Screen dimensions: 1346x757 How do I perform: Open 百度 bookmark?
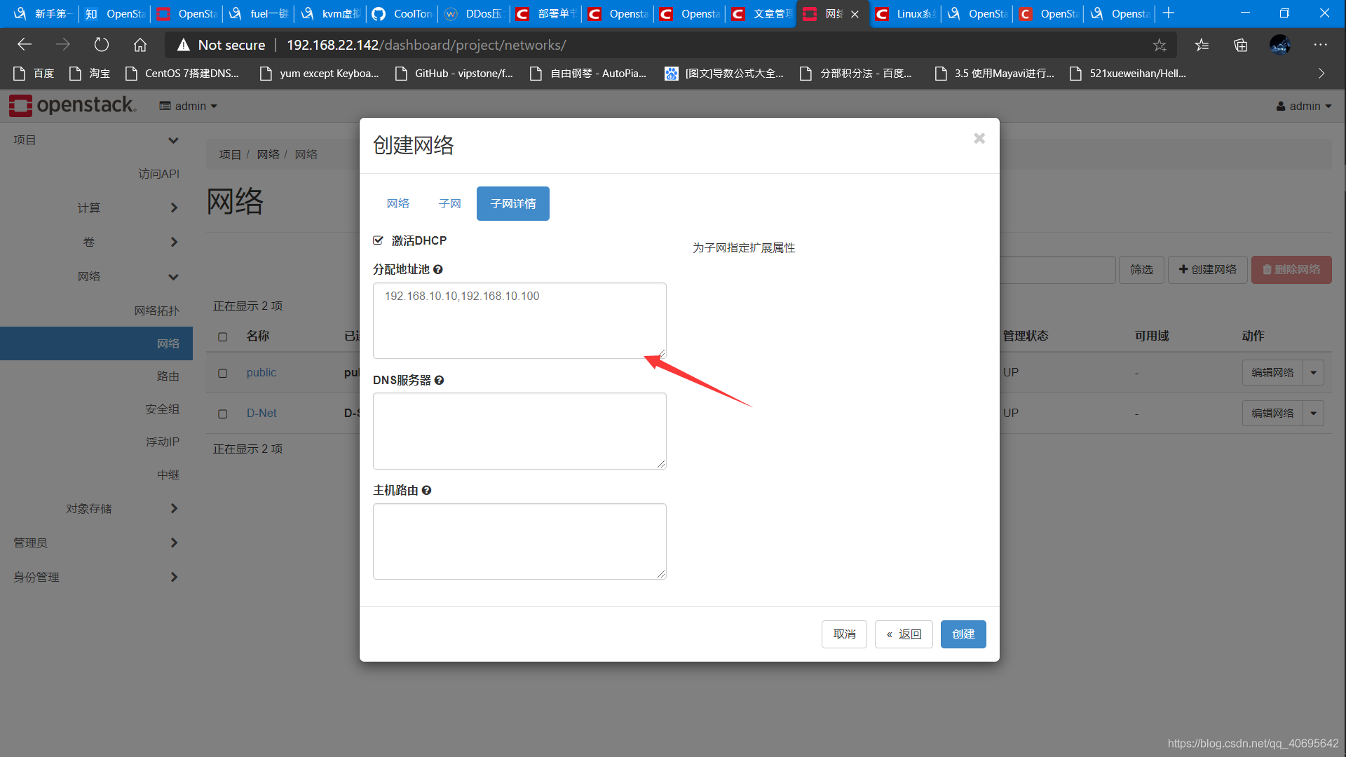[x=34, y=74]
